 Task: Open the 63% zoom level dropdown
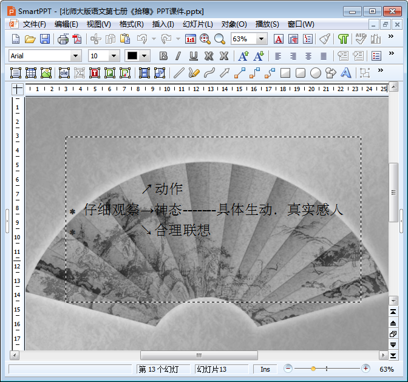point(262,39)
